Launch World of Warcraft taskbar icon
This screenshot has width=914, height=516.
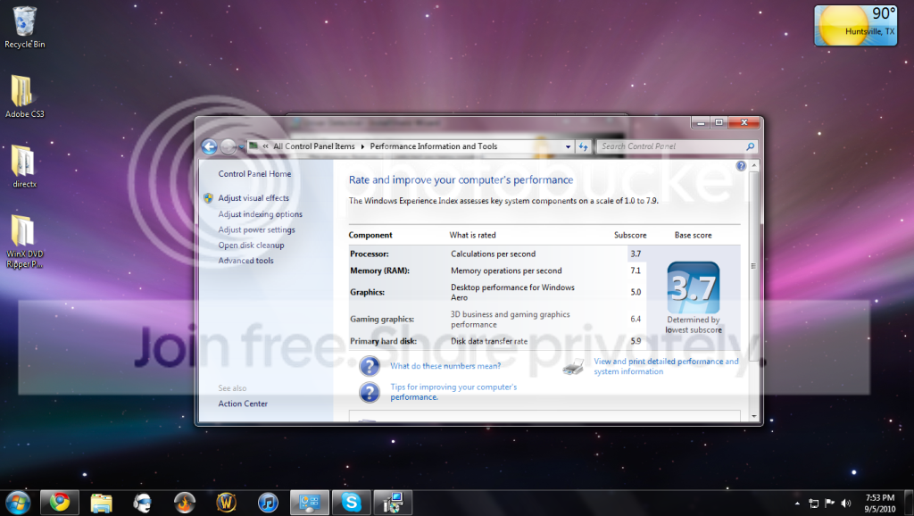tap(226, 502)
